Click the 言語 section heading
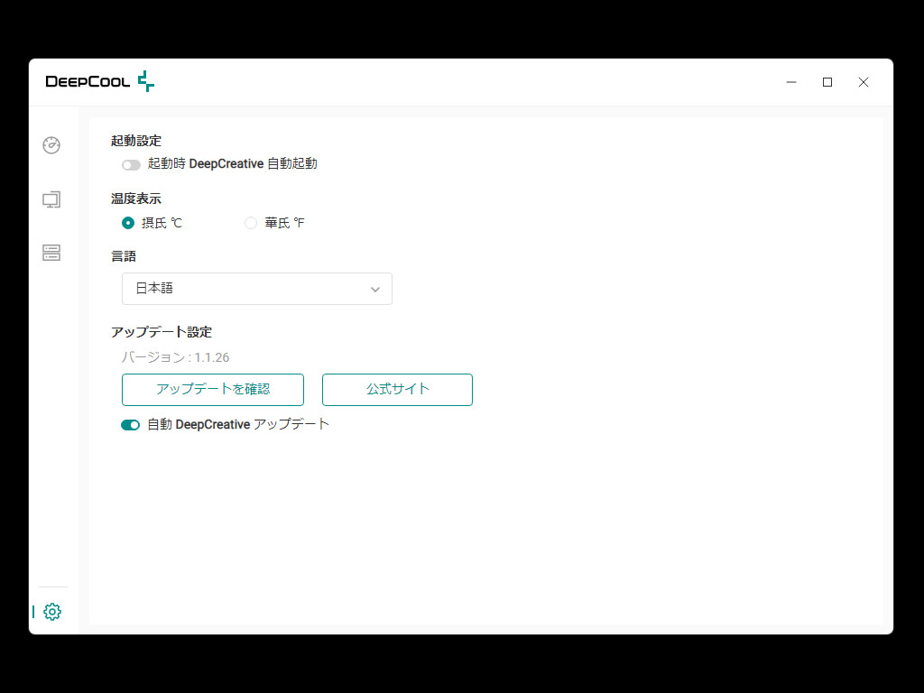 point(124,256)
